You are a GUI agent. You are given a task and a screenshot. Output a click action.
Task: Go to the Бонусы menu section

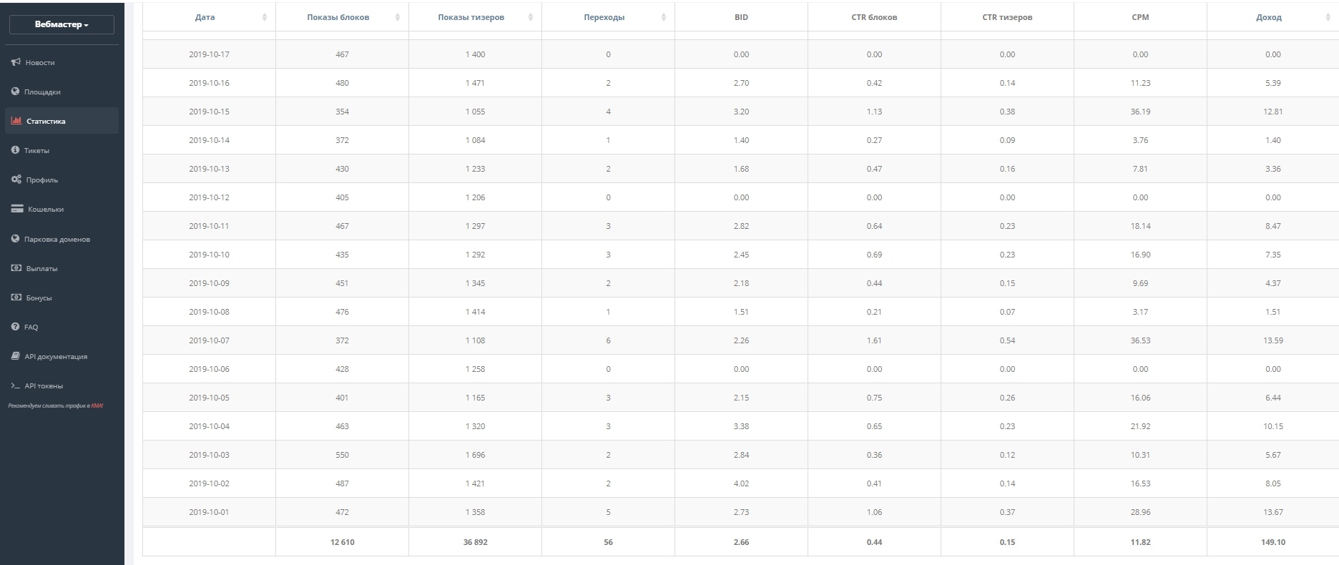click(x=39, y=298)
